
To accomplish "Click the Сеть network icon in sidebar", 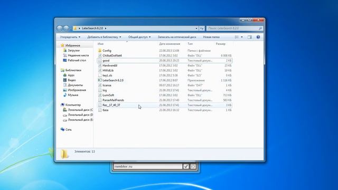I will pyautogui.click(x=62, y=129).
